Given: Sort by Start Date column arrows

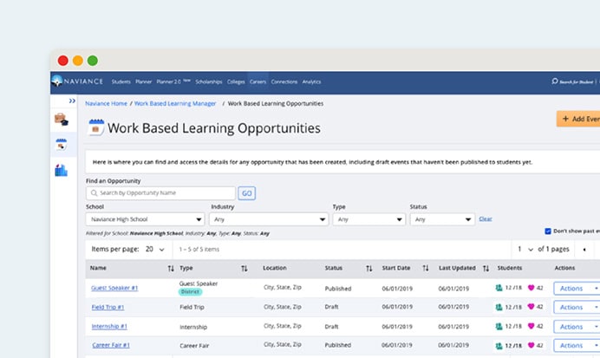Looking at the screenshot, I should [x=426, y=269].
